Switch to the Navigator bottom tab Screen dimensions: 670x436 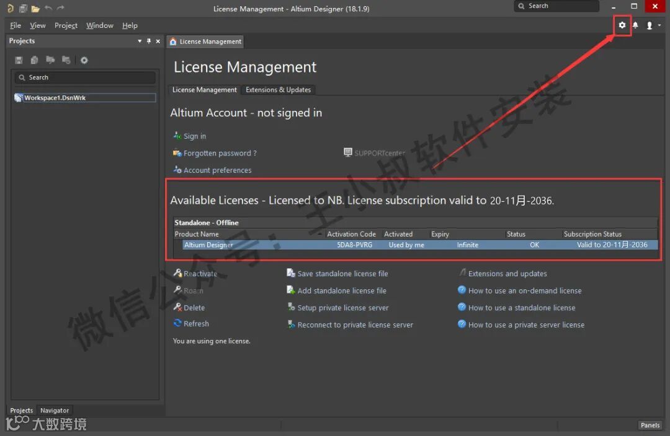(x=54, y=411)
